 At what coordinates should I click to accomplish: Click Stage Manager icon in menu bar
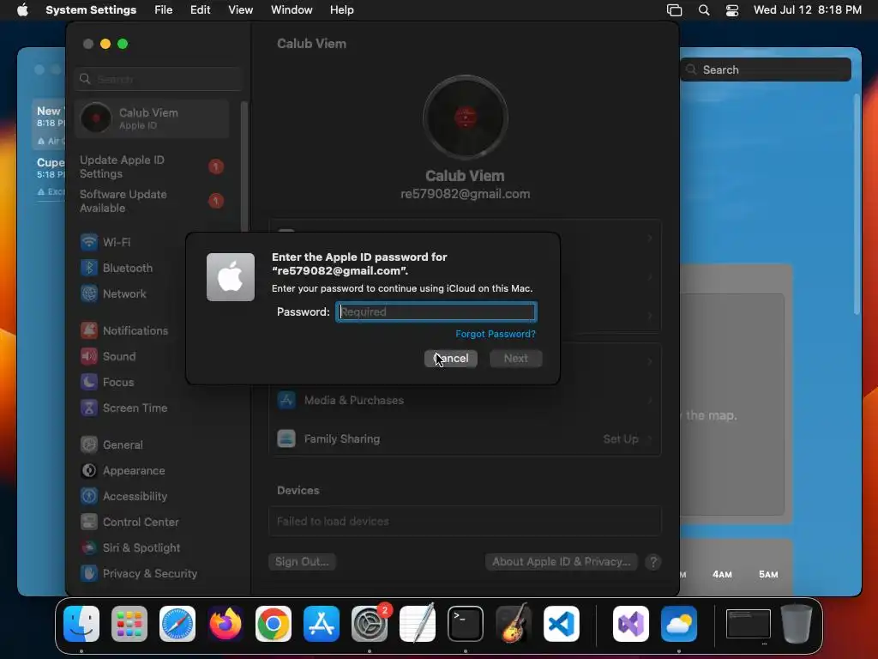pyautogui.click(x=674, y=10)
